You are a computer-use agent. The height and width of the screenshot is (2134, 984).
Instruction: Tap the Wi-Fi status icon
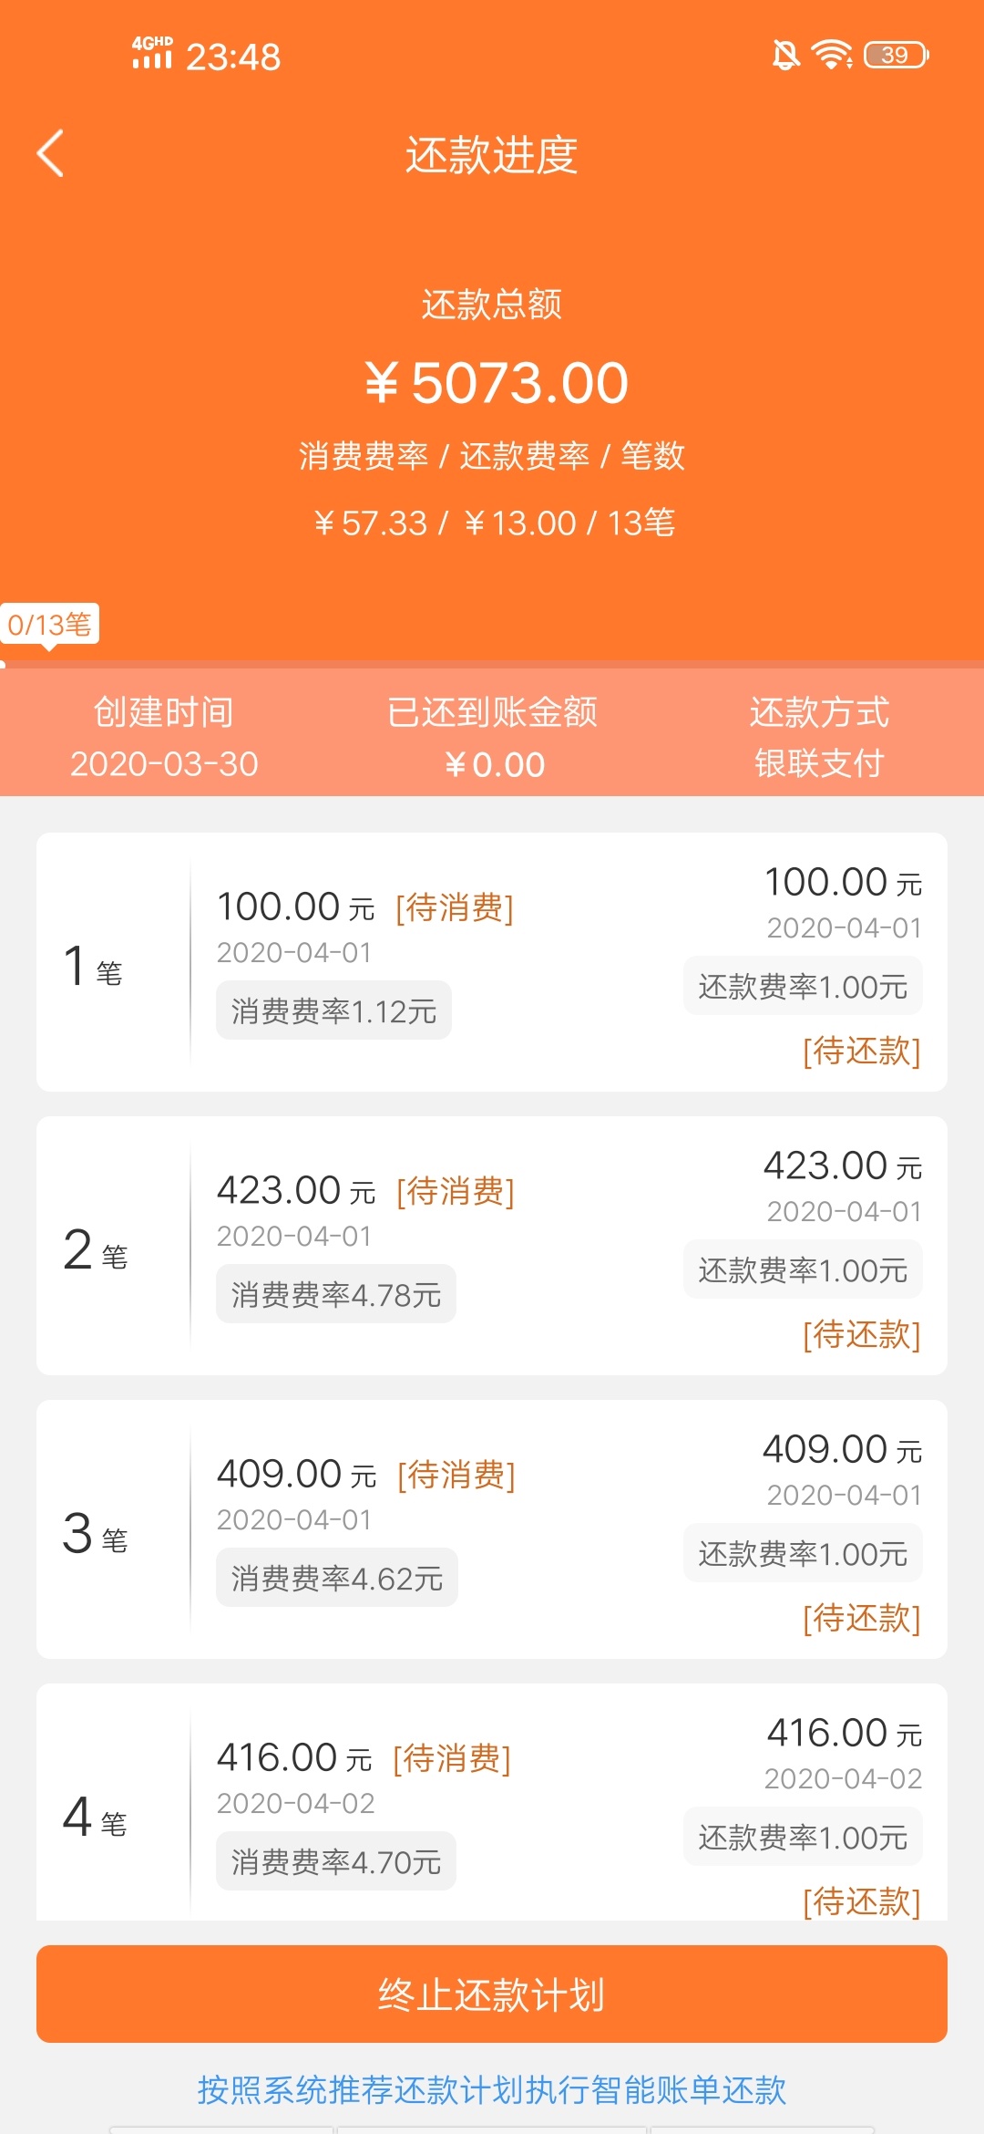832,55
